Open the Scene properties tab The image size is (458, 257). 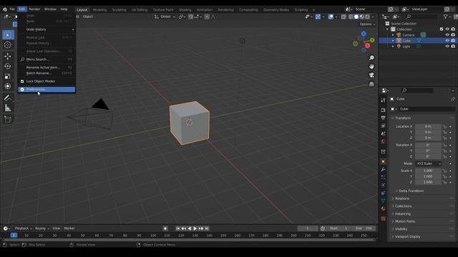coord(384,133)
